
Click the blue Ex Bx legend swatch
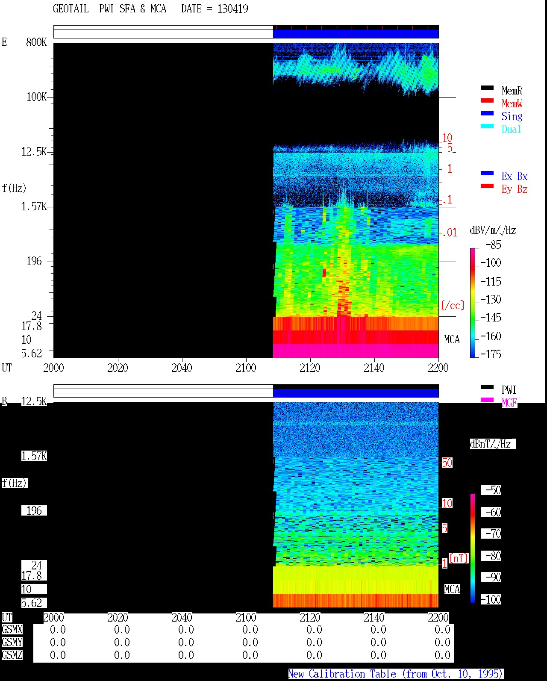[x=487, y=173]
